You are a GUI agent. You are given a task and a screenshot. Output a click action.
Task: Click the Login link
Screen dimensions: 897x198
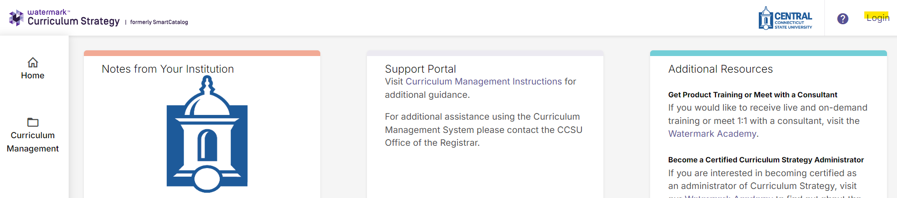coord(878,18)
